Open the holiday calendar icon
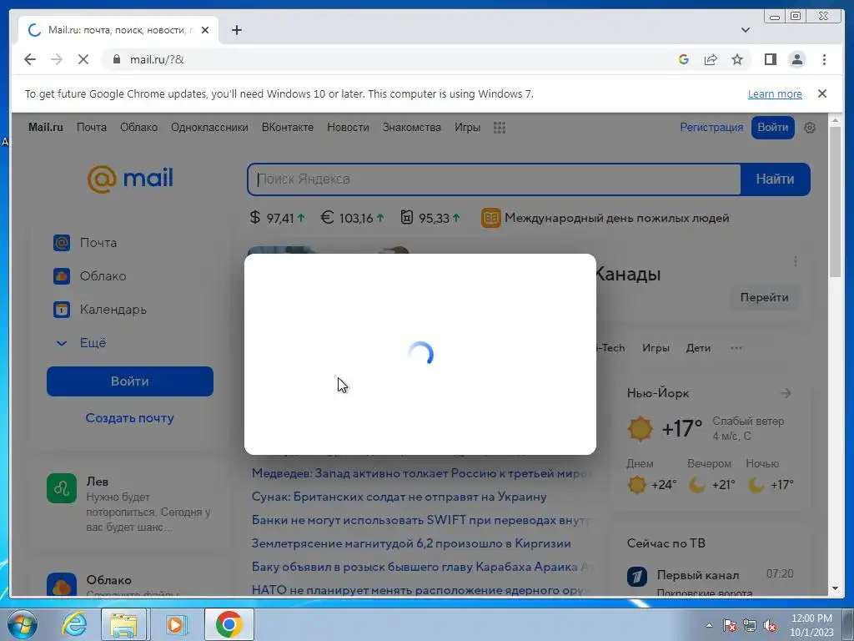The image size is (854, 641). tap(490, 218)
